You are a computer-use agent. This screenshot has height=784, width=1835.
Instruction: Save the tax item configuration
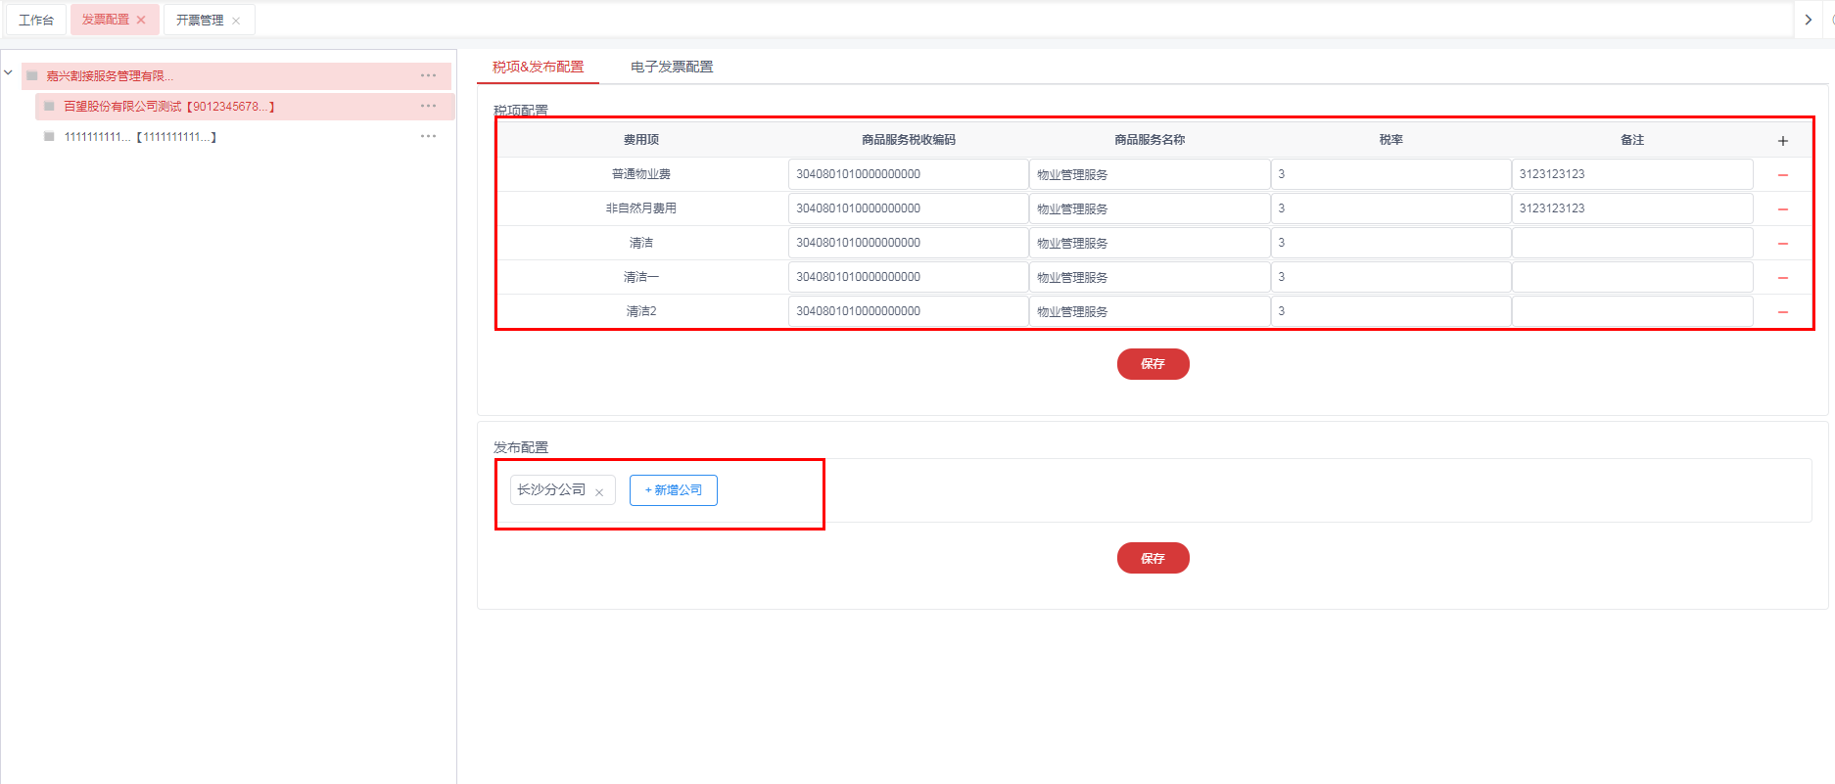[x=1153, y=364]
